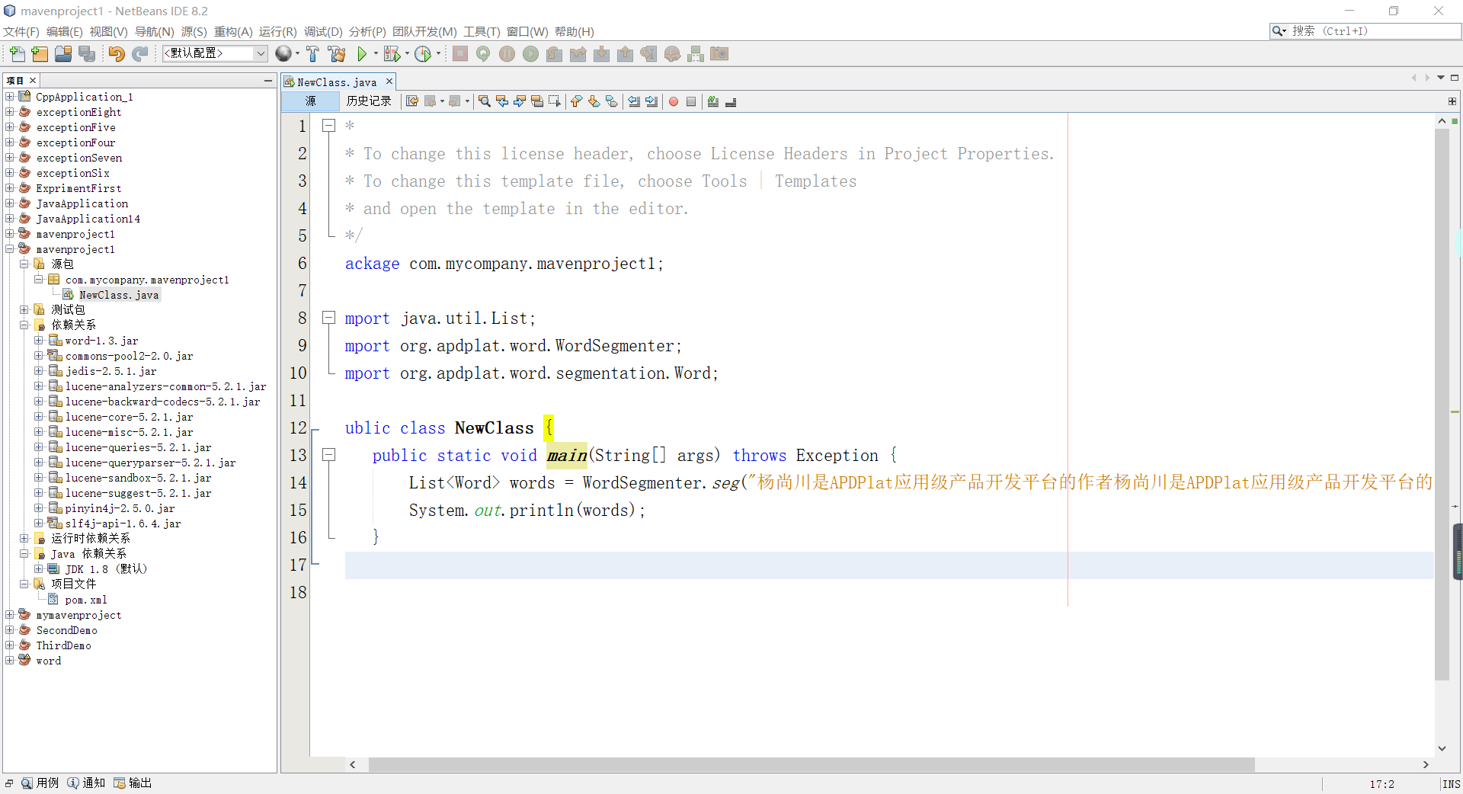The image size is (1463, 794).
Task: Collapse the main method fold at line 13
Action: coord(328,455)
